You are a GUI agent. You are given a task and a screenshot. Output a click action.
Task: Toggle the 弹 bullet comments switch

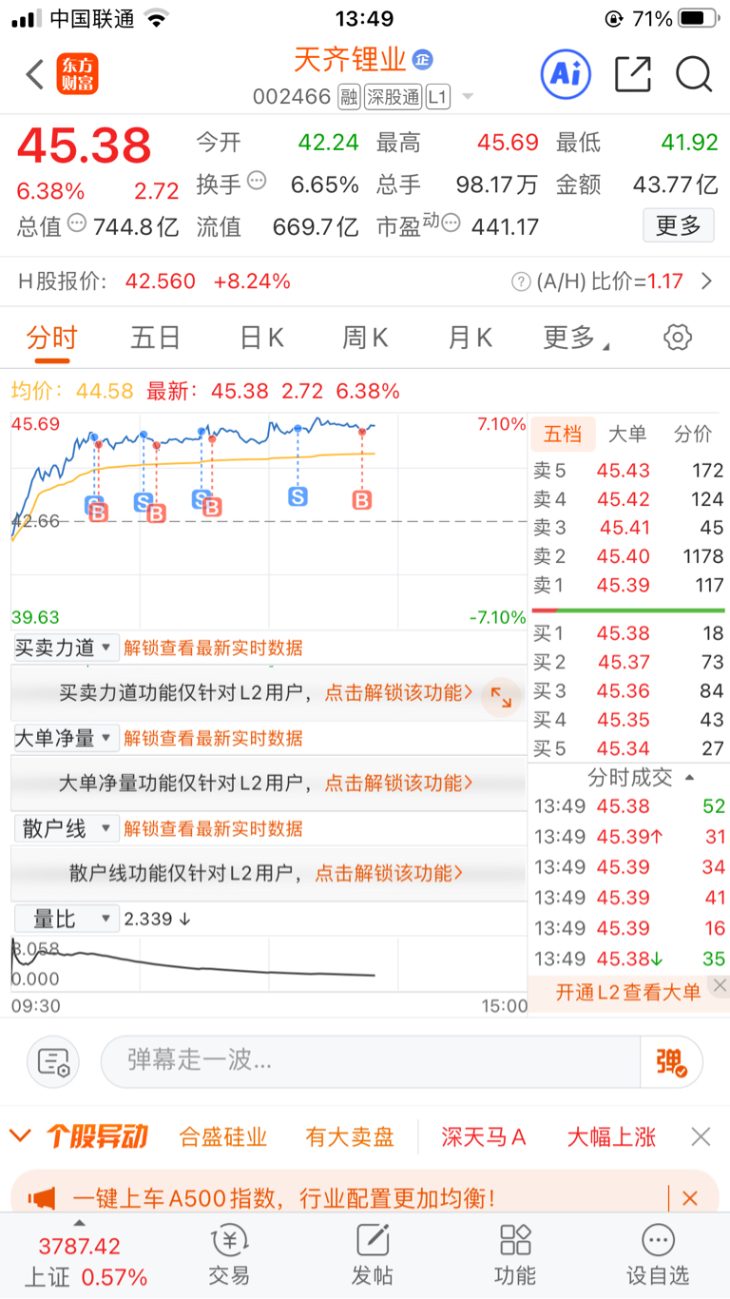pos(671,1062)
